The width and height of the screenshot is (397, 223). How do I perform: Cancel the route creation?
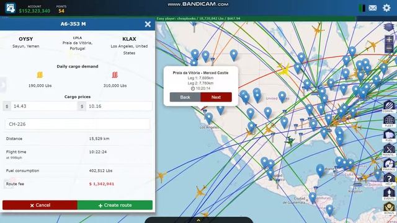click(40, 205)
